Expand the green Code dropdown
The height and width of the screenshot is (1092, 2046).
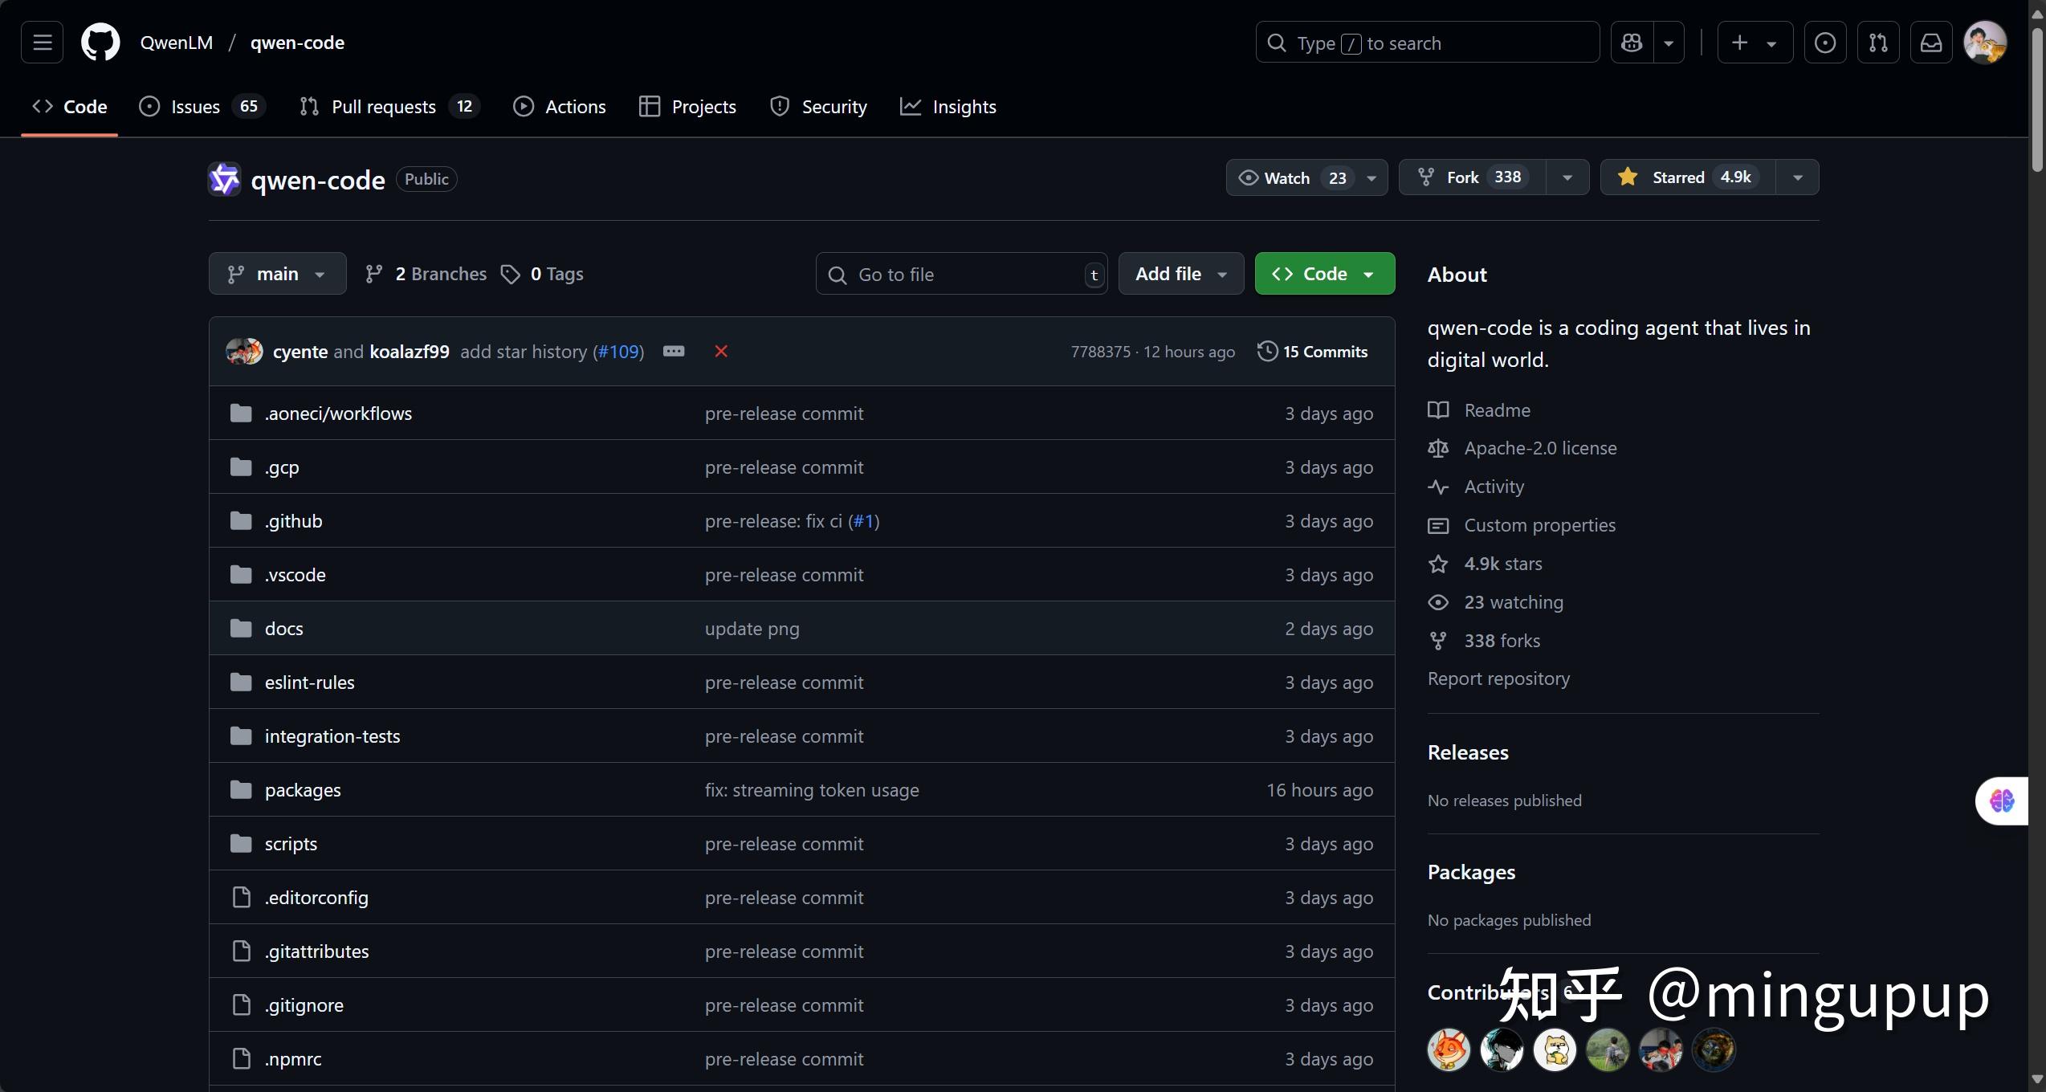1324,274
